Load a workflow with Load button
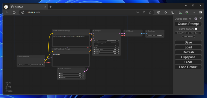The width and height of the screenshot is (207, 98). (188, 47)
